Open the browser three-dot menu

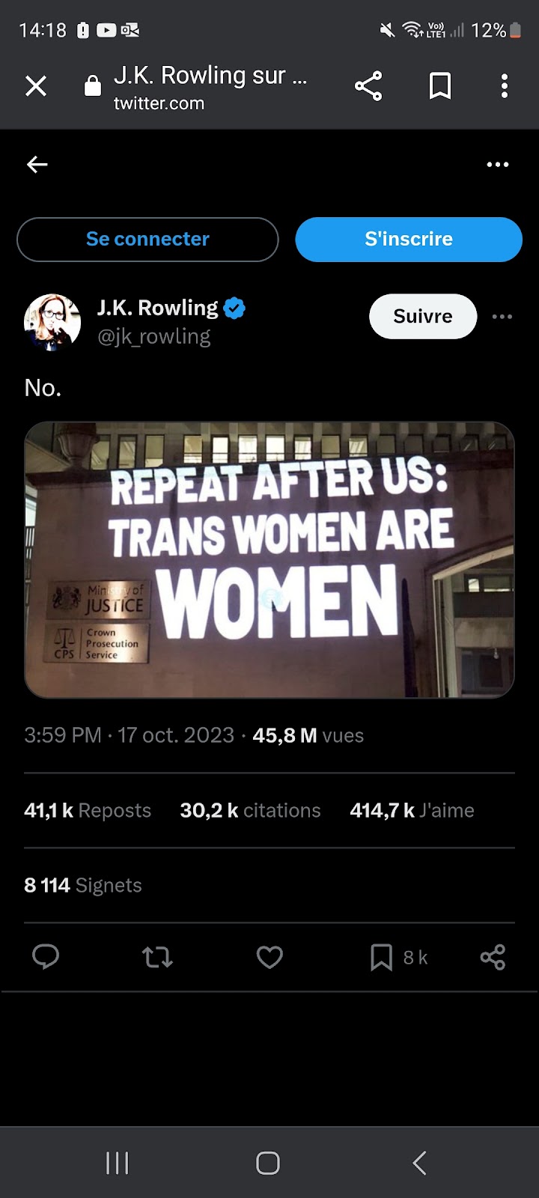(505, 86)
